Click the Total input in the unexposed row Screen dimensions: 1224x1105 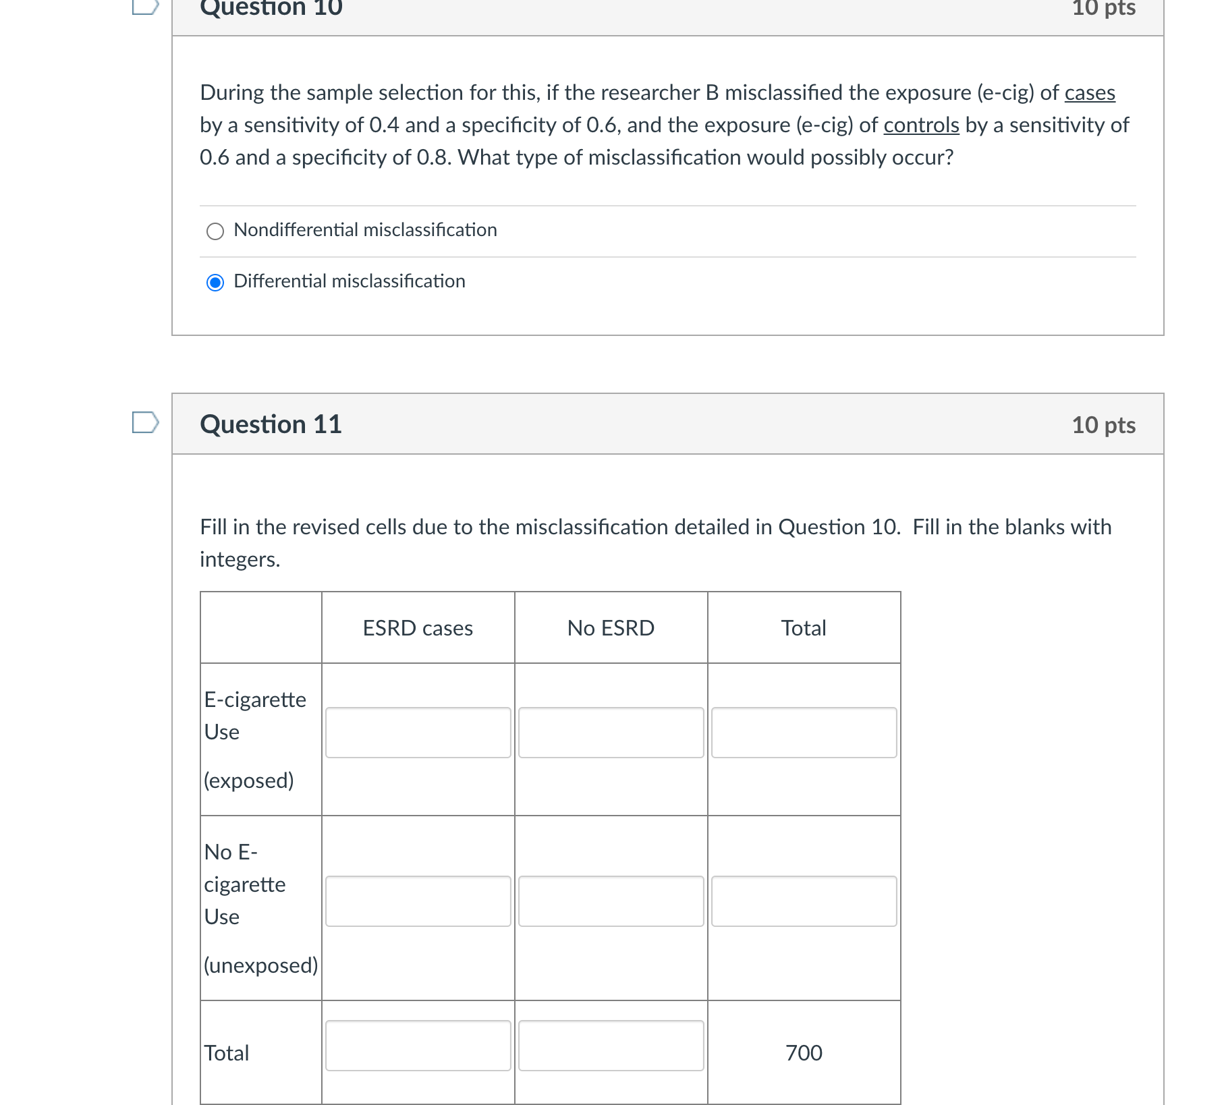click(803, 901)
